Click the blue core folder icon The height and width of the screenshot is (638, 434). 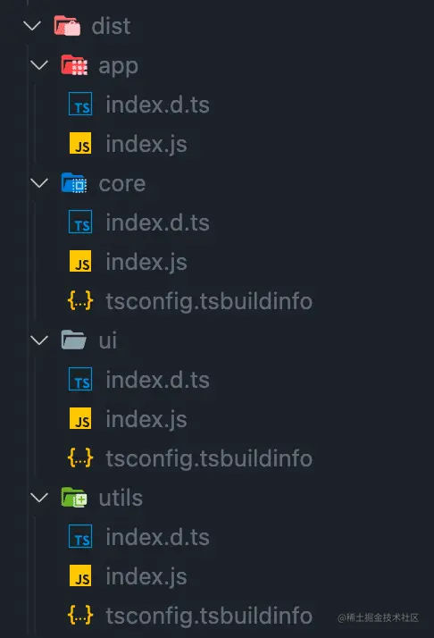74,182
